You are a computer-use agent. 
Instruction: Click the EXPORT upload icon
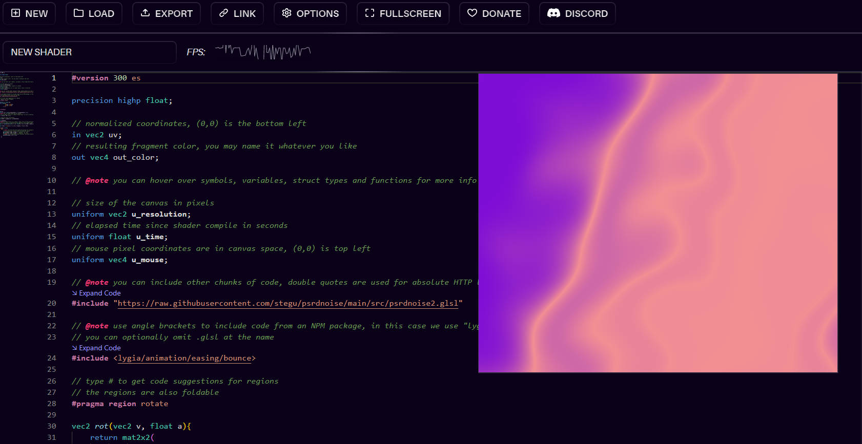(x=146, y=13)
